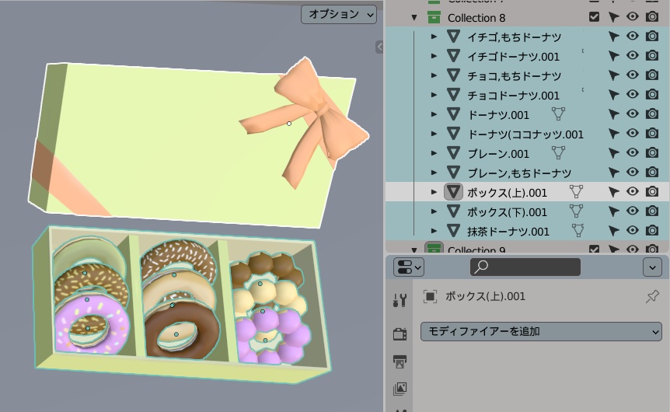Viewport: 670px width, 412px height.
Task: Expand イチゴドーナツ.001 row
Action: click(434, 56)
